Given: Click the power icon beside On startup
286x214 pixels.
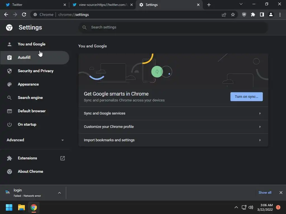Looking at the screenshot, I should 9,125.
